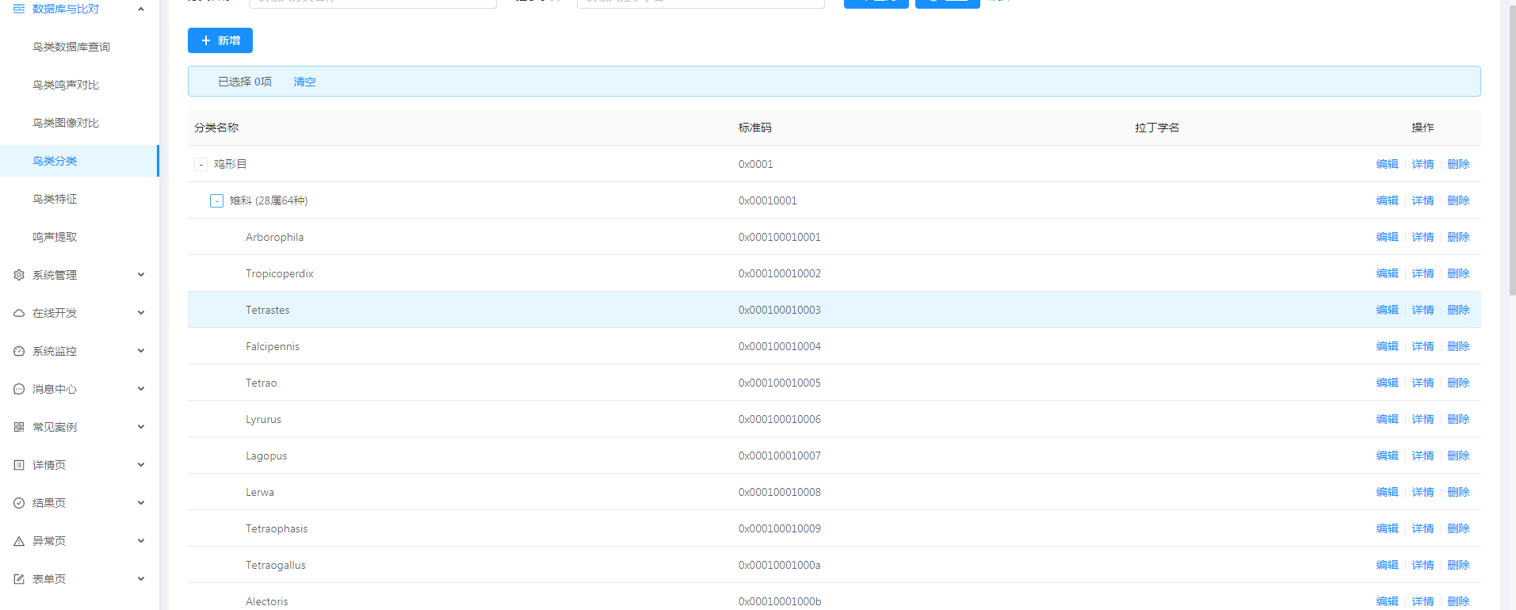Expand the 异常页 menu chevron
The image size is (1516, 610).
(x=141, y=541)
